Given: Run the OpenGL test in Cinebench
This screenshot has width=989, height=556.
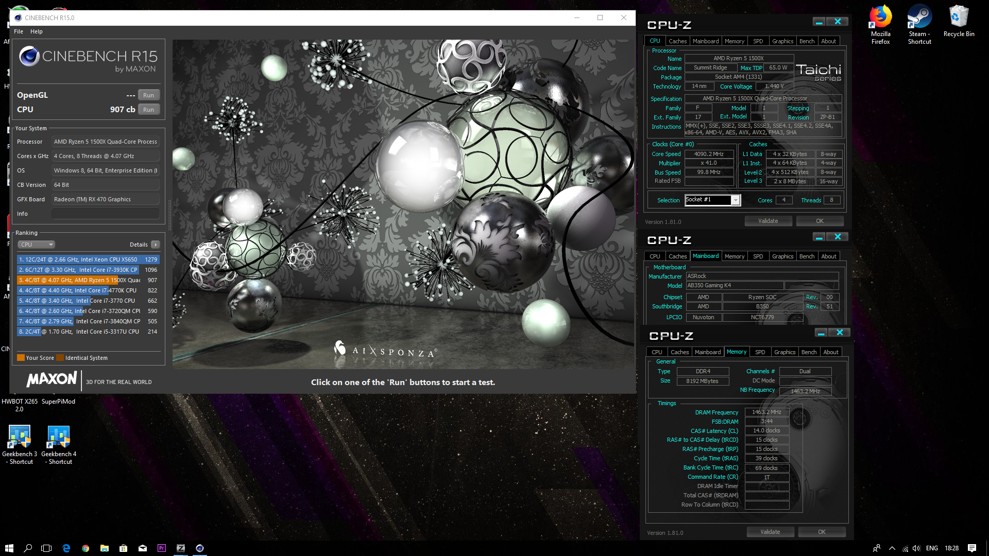Looking at the screenshot, I should pyautogui.click(x=149, y=95).
